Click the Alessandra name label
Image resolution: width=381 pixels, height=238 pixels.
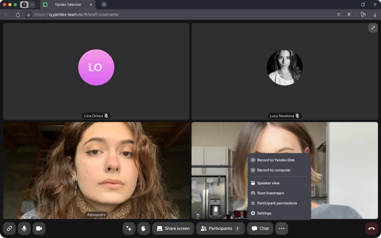[96, 215]
